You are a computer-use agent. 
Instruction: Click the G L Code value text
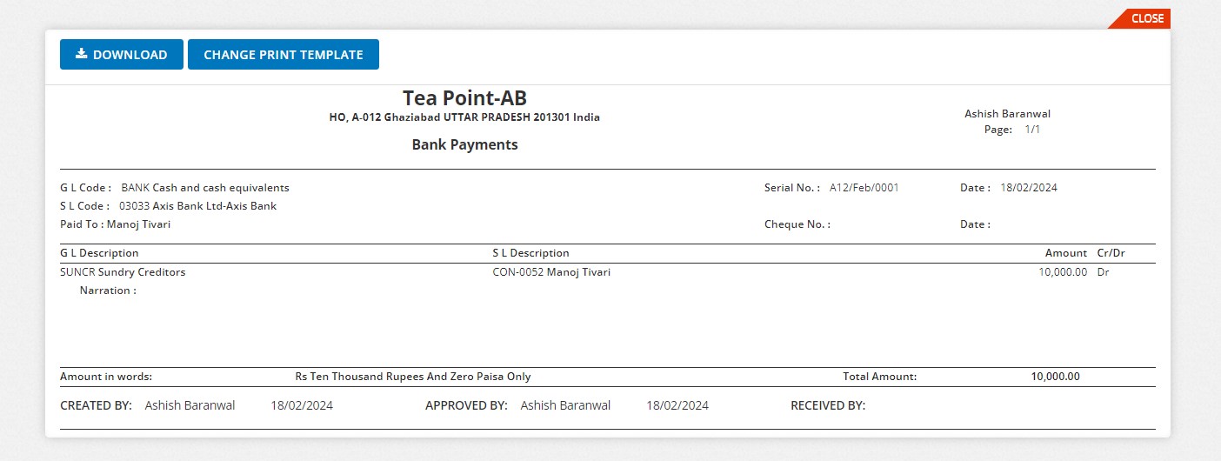pos(205,188)
